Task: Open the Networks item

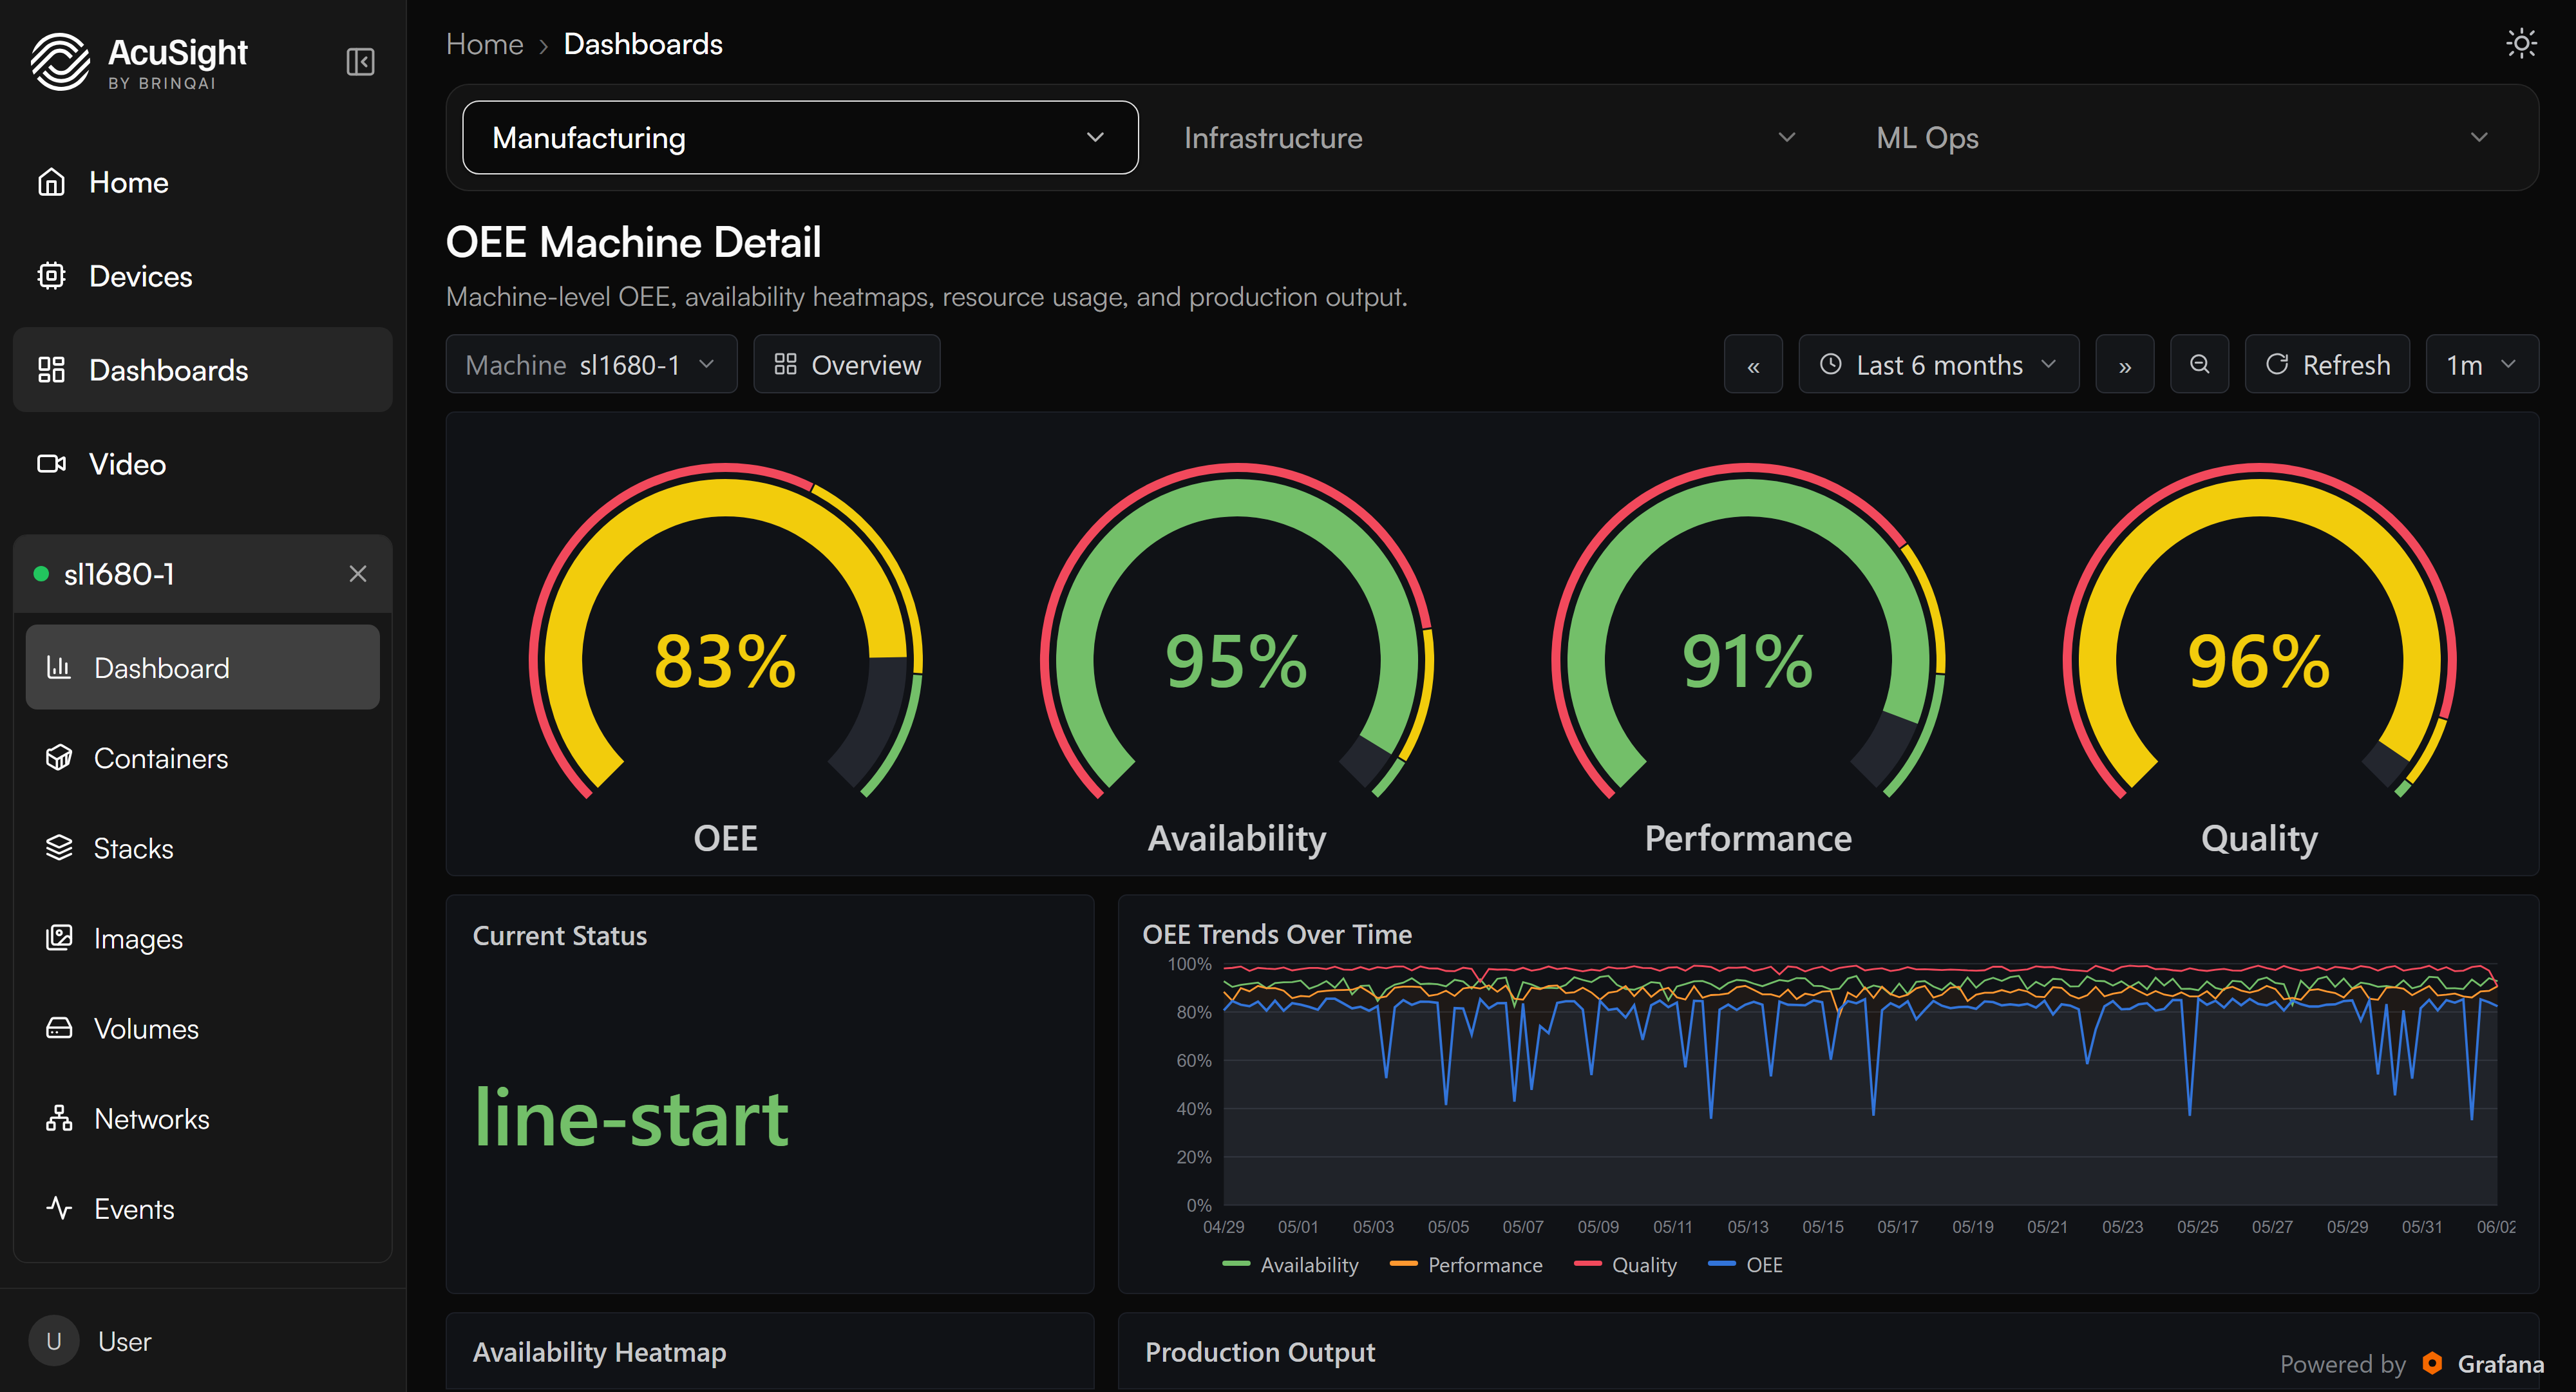Action: click(x=203, y=1118)
